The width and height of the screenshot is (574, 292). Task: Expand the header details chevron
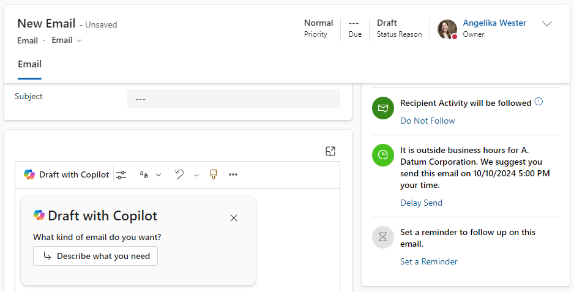click(x=547, y=24)
